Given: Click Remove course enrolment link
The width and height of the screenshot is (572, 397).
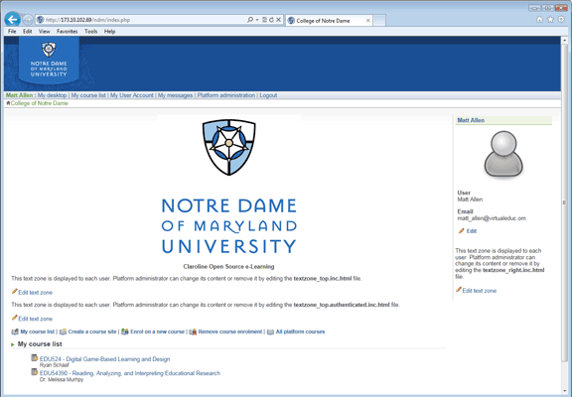Looking at the screenshot, I should pos(230,331).
